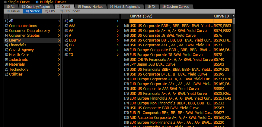This screenshot has width=262, height=127.
Task: Select the CDS Index sub-tab
Action: coord(70,11)
